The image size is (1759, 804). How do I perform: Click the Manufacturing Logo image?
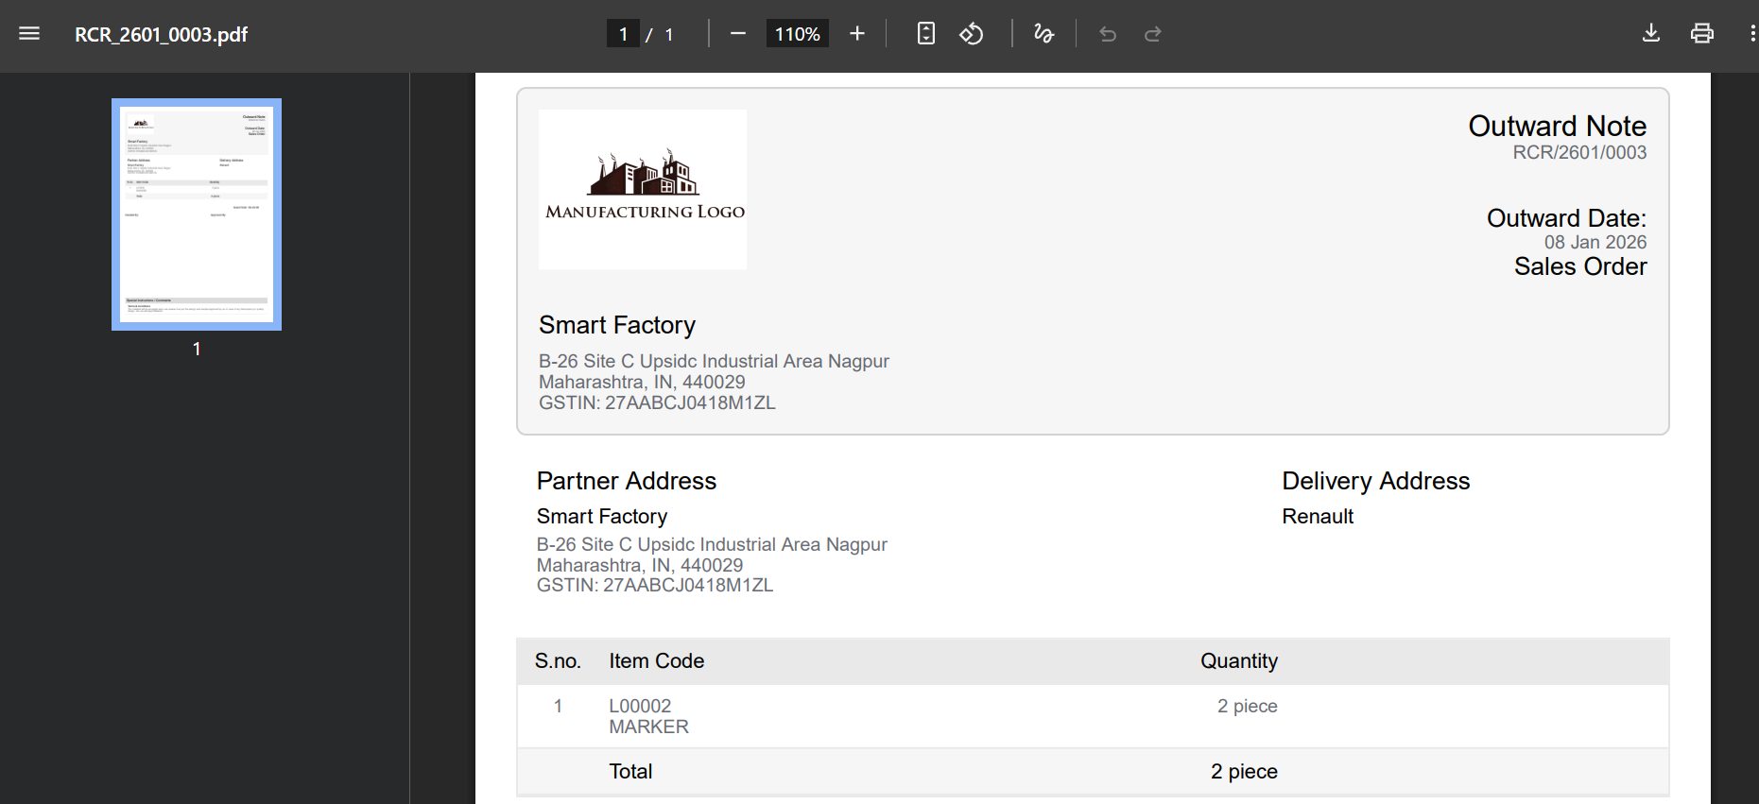[x=643, y=190]
